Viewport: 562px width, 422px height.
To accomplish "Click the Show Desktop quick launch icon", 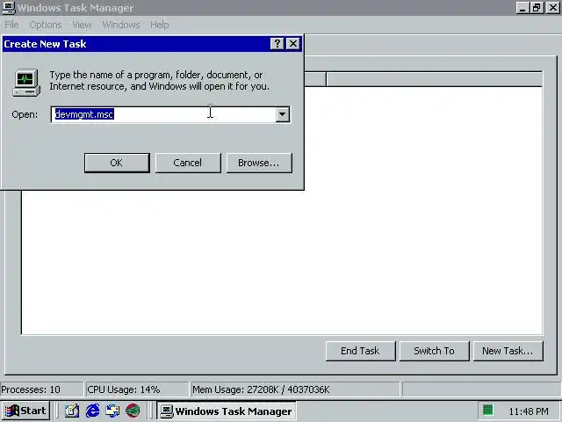I will pos(72,411).
